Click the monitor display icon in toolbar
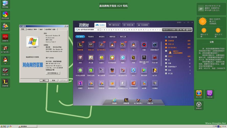 click(x=178, y=30)
